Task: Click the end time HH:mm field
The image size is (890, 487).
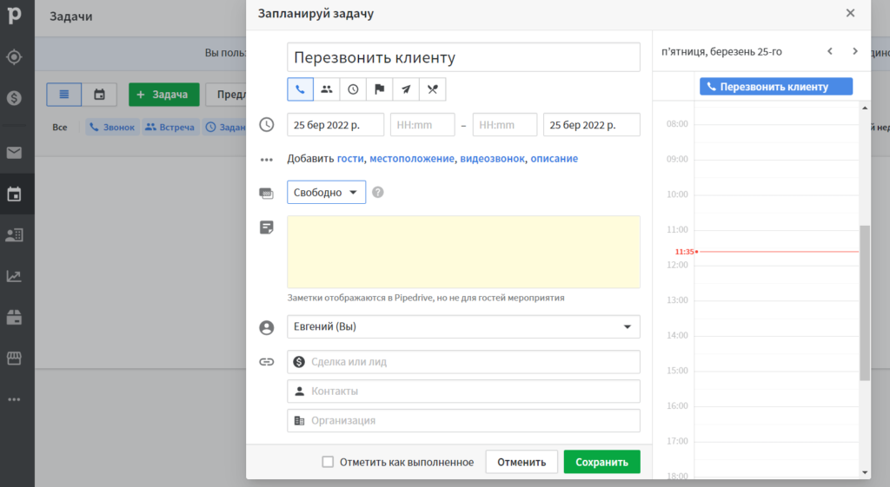Action: [505, 125]
